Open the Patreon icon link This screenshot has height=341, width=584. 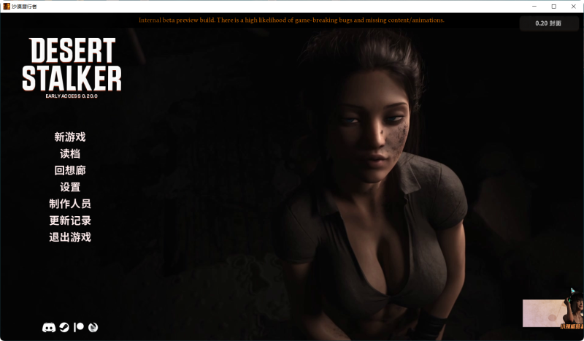[x=79, y=328]
